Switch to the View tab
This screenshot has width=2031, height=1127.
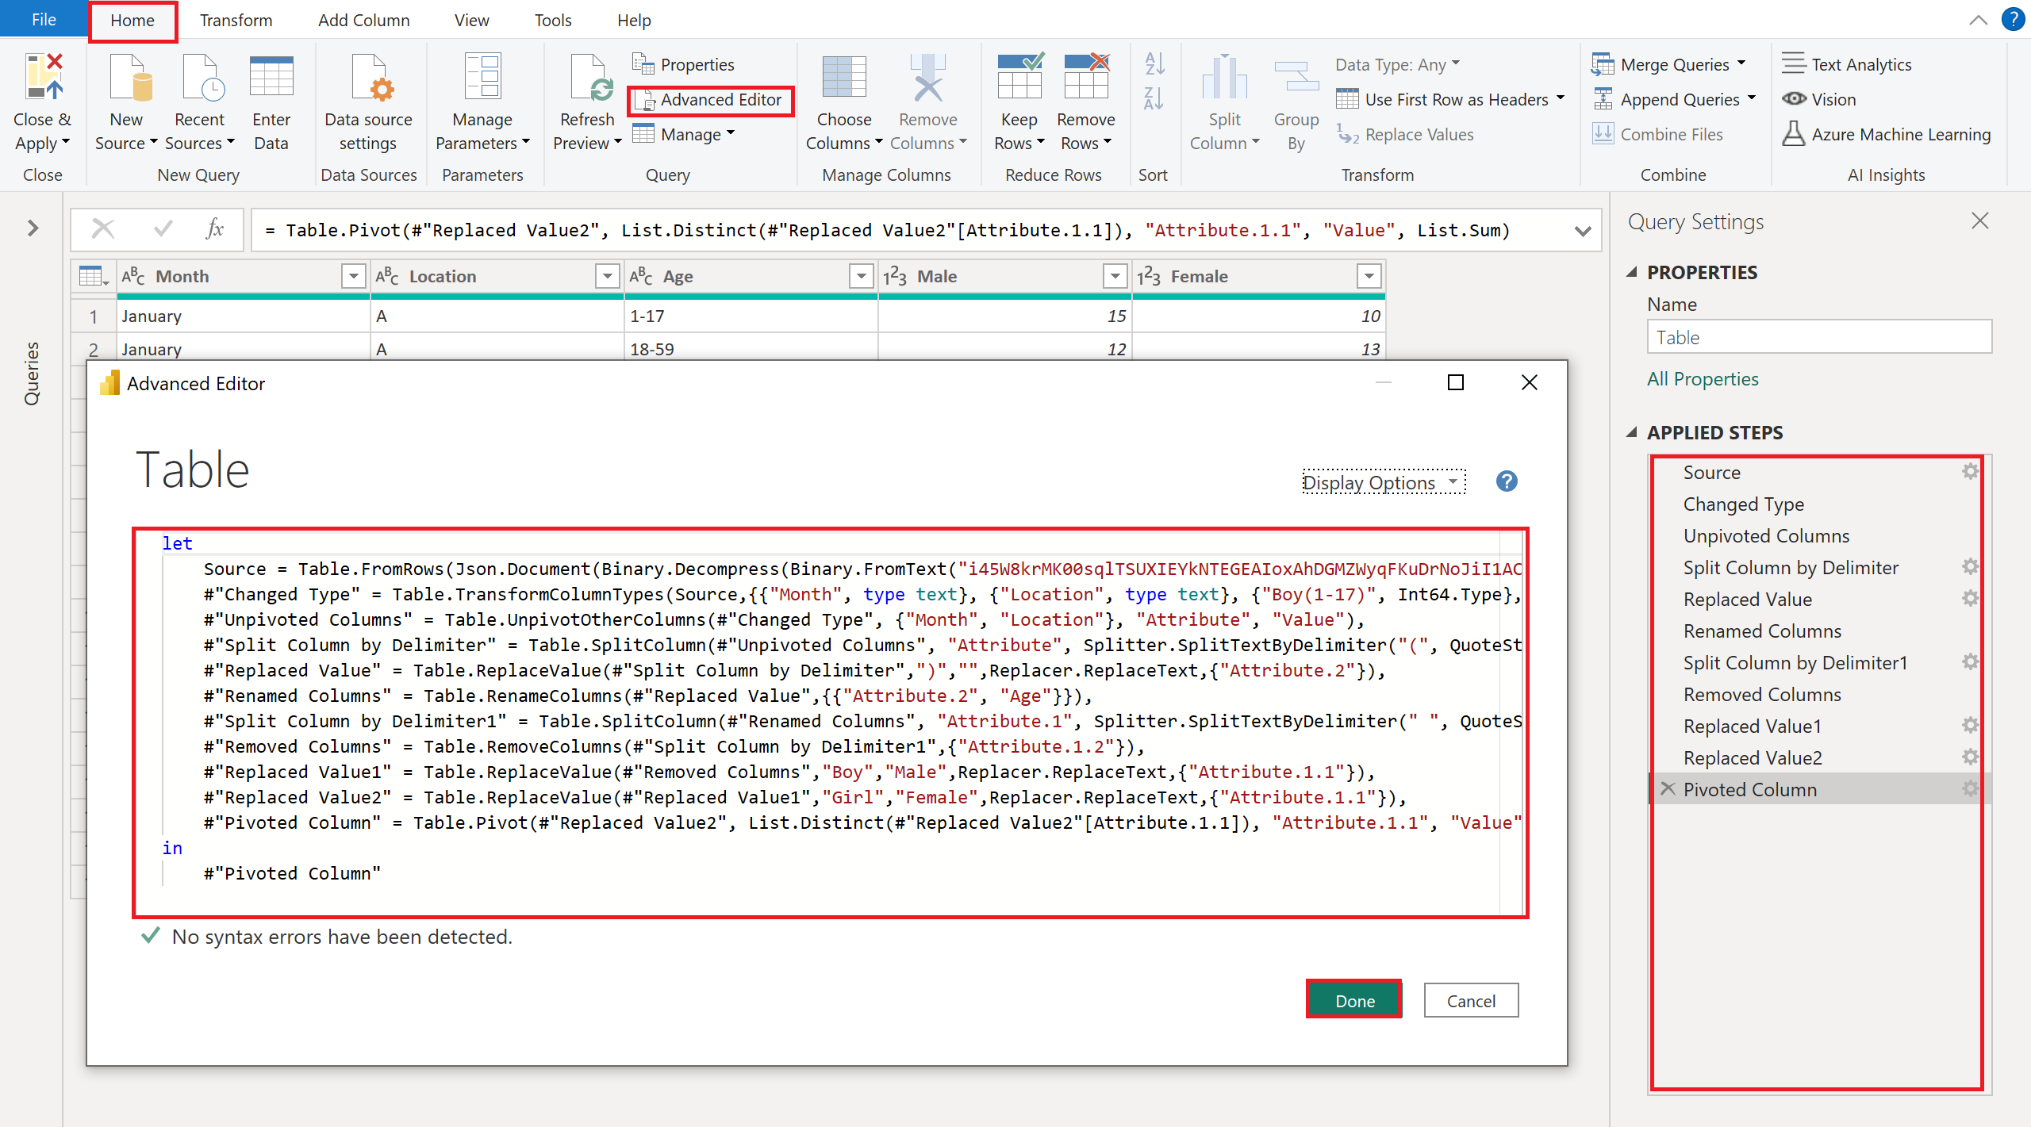pos(471,21)
